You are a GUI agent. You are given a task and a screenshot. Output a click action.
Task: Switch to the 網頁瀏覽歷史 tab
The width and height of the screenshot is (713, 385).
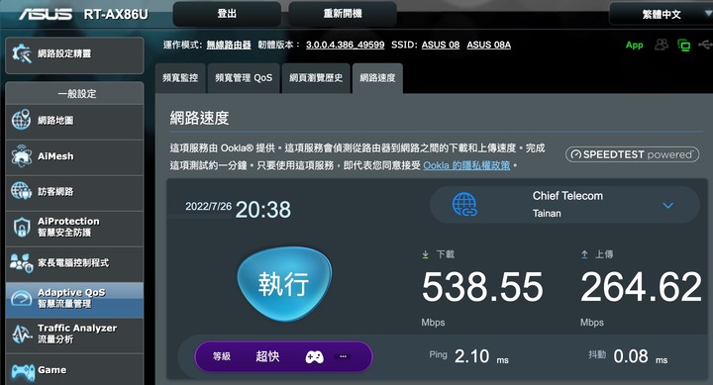tap(316, 78)
